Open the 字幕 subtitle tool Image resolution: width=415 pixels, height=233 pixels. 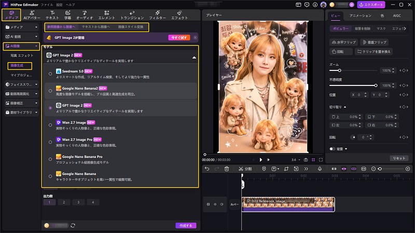pos(67,15)
